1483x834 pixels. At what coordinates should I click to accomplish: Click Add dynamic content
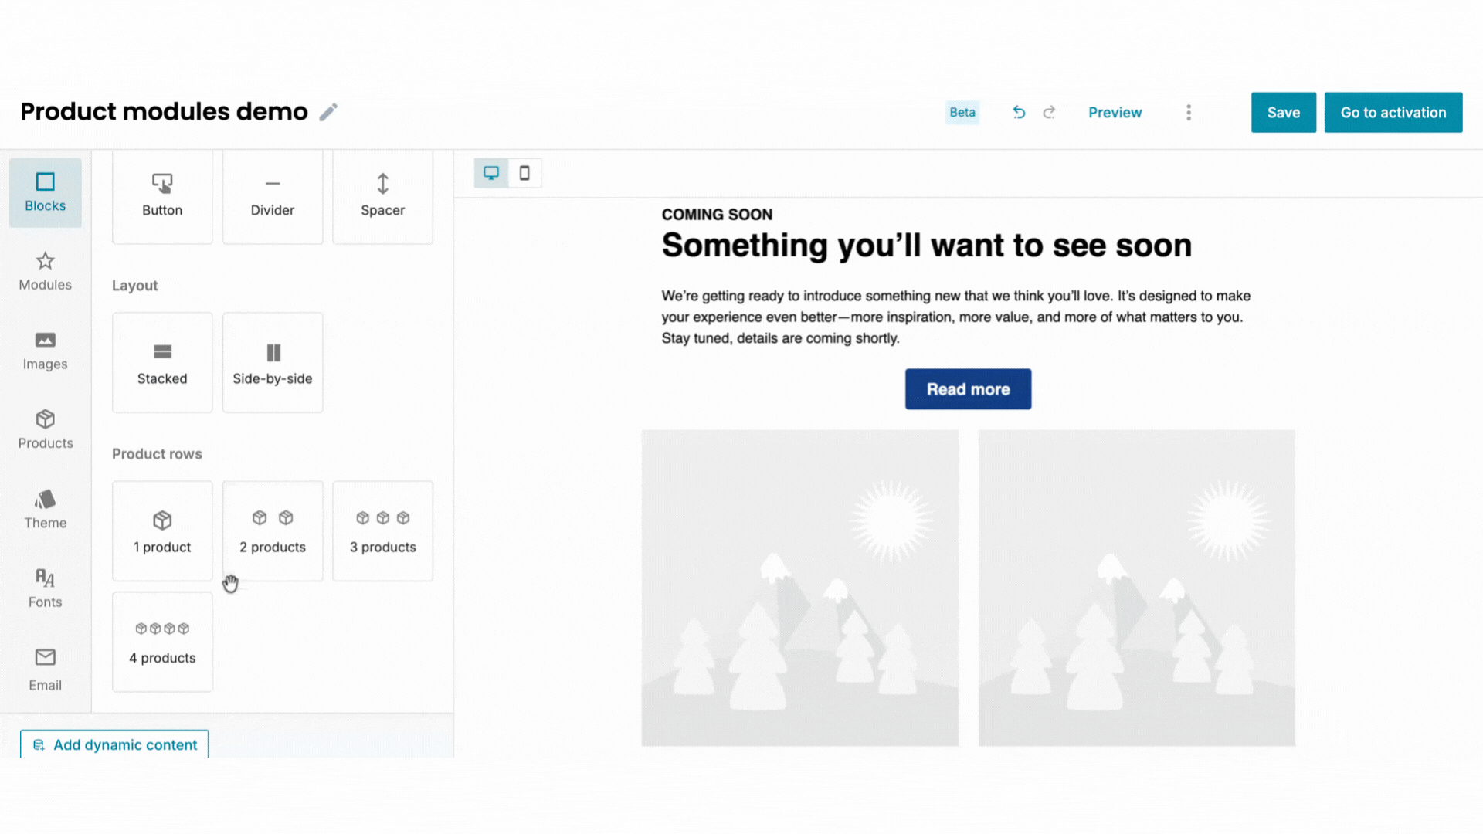114,744
